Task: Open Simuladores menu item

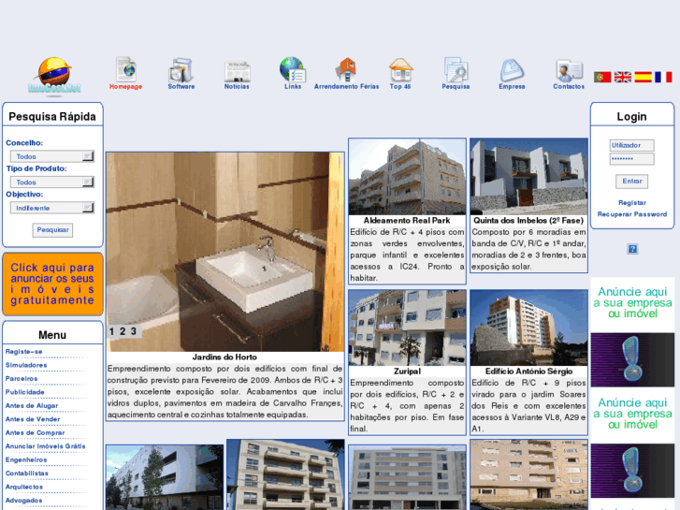Action: pyautogui.click(x=26, y=365)
